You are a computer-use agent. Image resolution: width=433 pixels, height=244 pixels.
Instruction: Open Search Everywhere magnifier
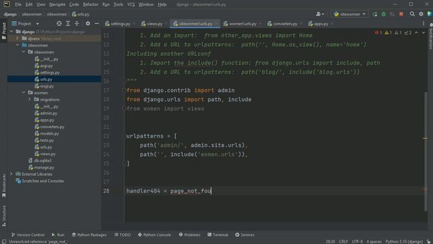[x=412, y=14]
